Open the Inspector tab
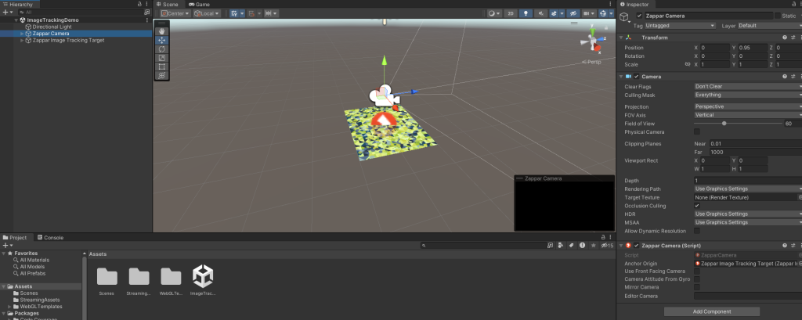The height and width of the screenshot is (320, 802). [x=638, y=4]
